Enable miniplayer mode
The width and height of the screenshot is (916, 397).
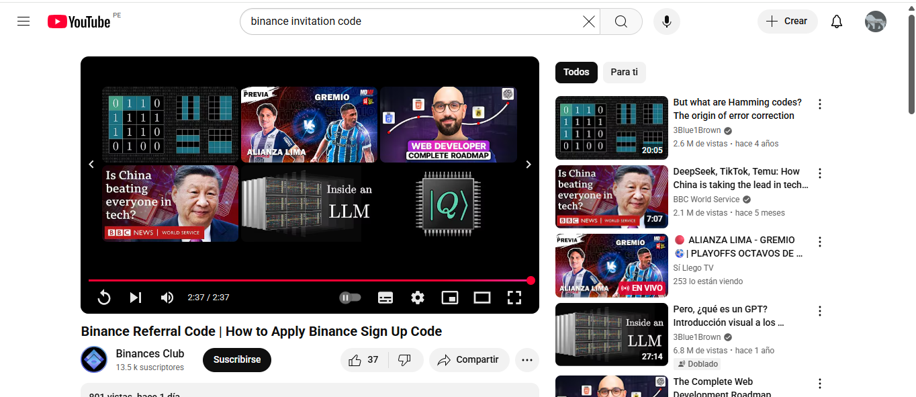(450, 298)
